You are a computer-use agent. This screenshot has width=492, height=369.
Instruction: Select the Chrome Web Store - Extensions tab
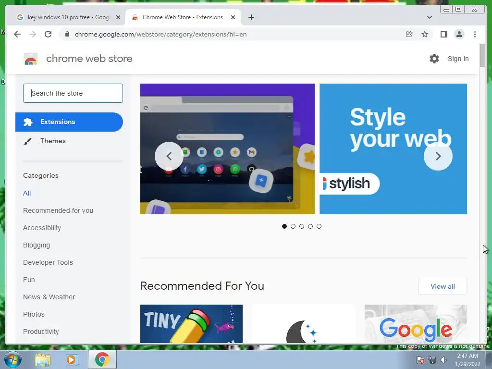(183, 17)
